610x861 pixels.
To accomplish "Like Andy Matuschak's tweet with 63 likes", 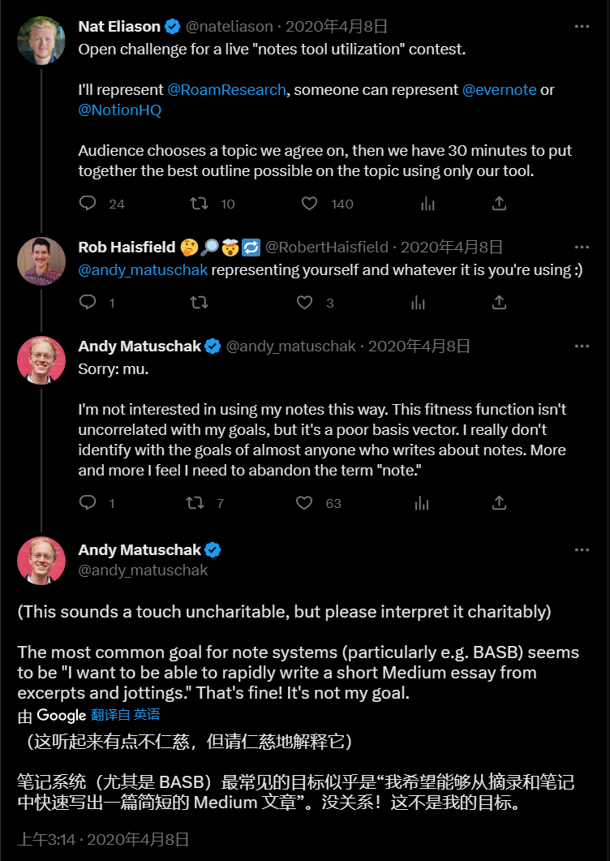I will 304,503.
